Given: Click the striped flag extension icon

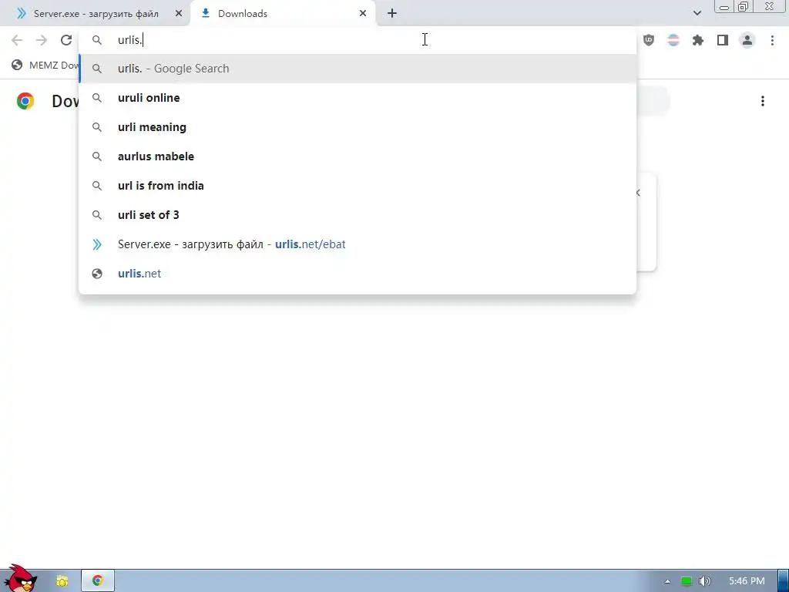Looking at the screenshot, I should (673, 40).
